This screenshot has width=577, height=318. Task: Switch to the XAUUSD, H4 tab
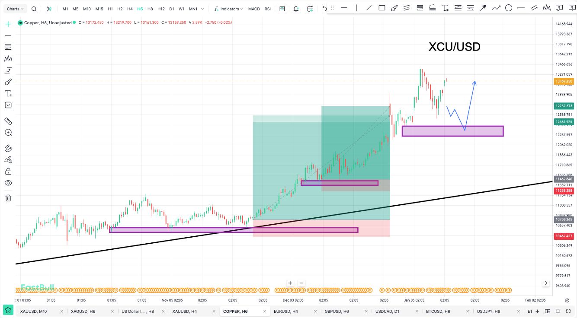(x=185, y=311)
